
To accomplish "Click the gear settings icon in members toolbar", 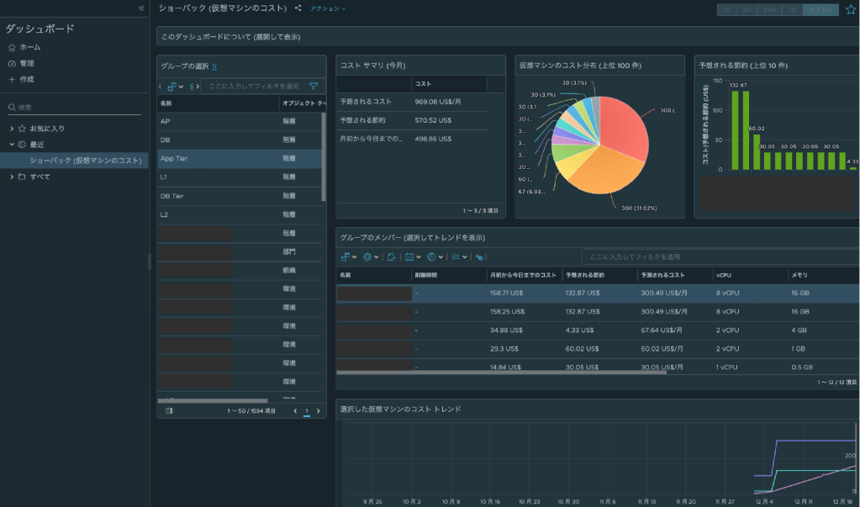I will 368,256.
